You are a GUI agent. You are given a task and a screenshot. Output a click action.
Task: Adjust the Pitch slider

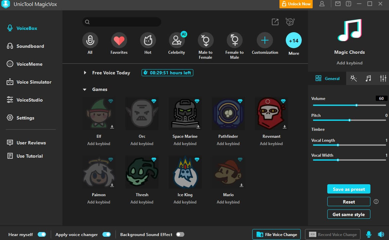(x=349, y=120)
